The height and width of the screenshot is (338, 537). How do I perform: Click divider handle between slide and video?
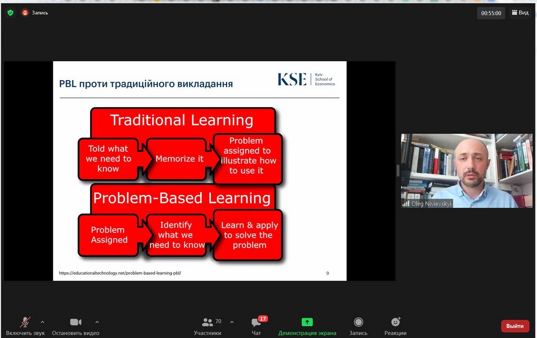398,171
